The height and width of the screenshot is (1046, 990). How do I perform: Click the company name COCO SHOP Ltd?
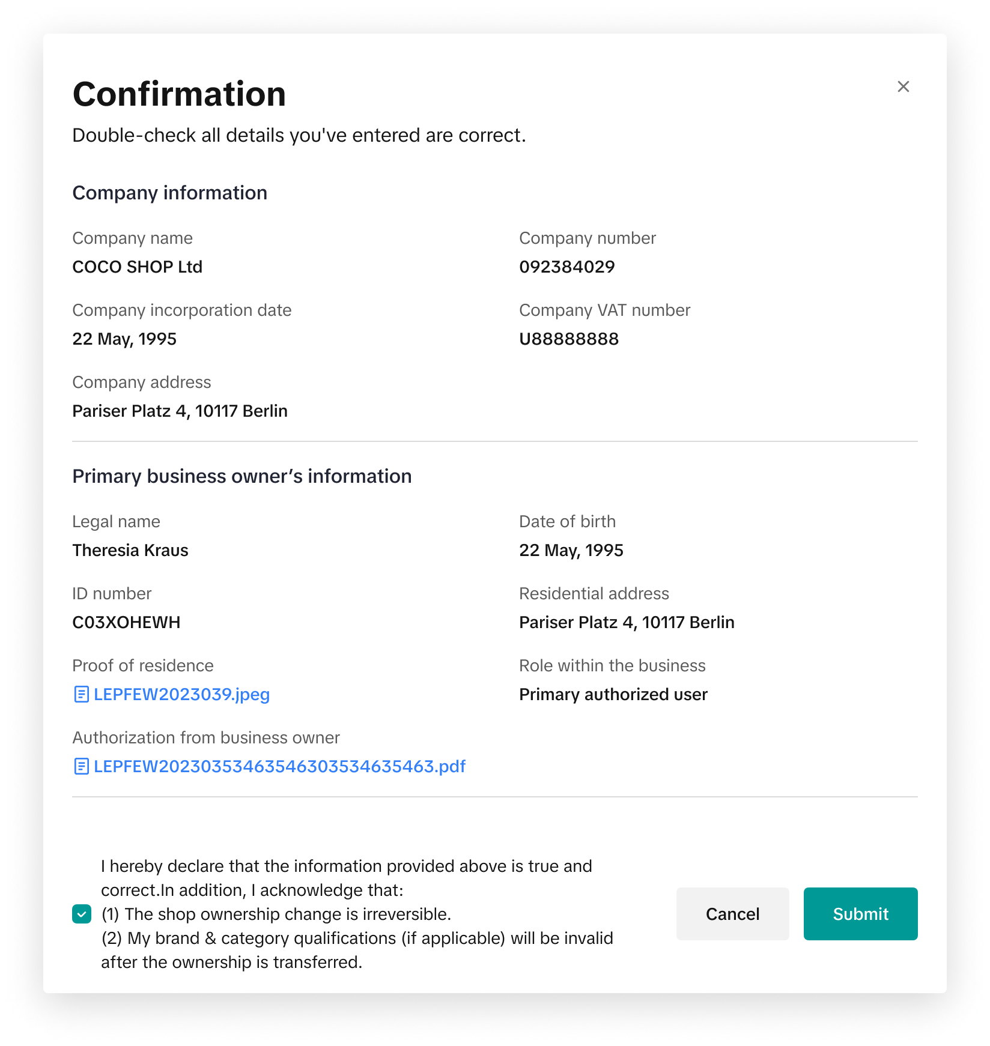click(137, 267)
